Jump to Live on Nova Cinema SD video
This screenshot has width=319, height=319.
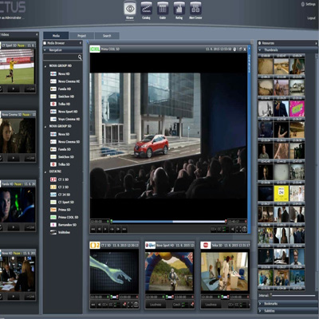(x=30, y=158)
